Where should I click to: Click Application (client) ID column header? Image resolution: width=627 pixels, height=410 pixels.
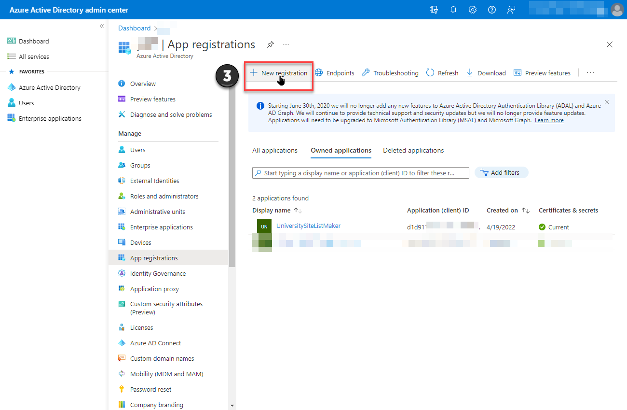(x=438, y=211)
